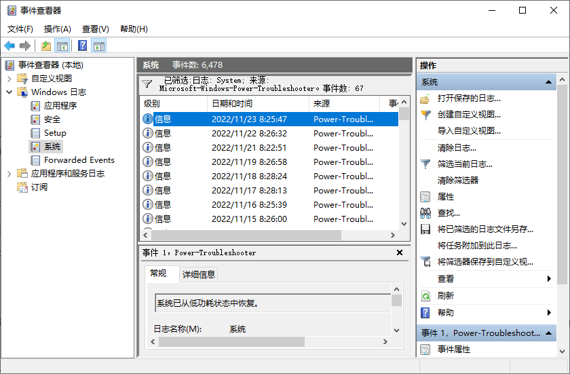Click the 订阅 subscriptions icon
570x374 pixels.
click(x=22, y=187)
